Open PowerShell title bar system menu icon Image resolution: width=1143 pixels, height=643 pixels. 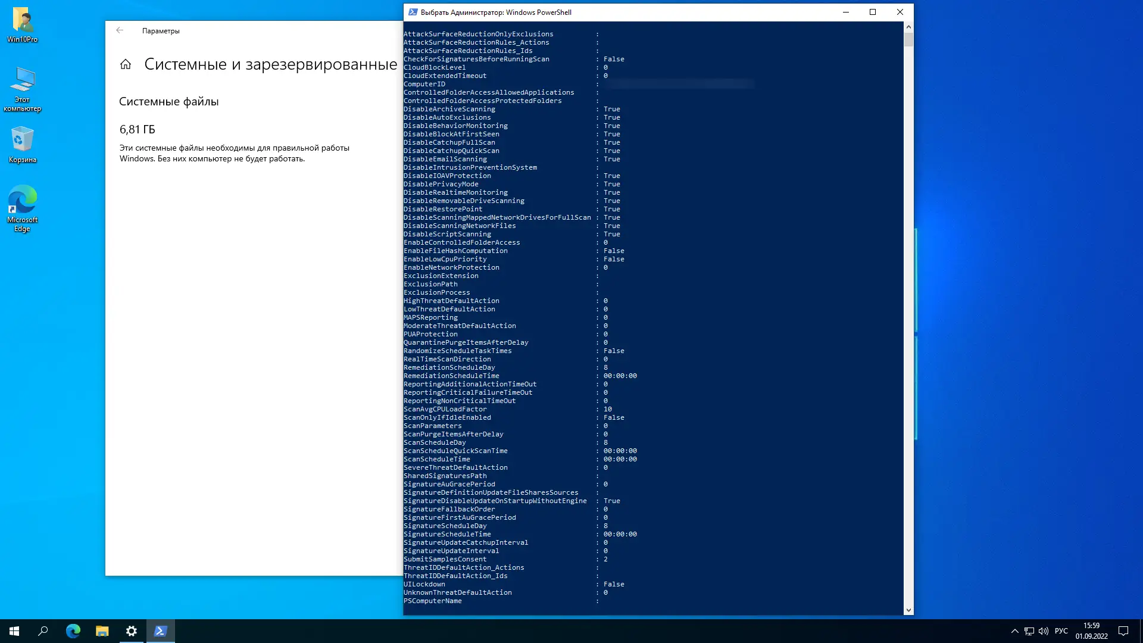(x=413, y=12)
